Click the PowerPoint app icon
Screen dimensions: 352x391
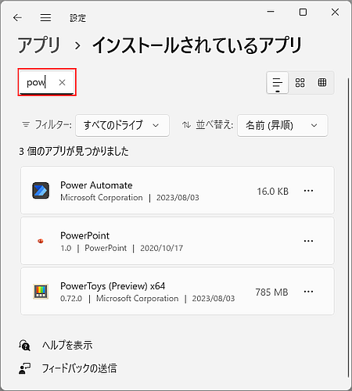pos(41,241)
